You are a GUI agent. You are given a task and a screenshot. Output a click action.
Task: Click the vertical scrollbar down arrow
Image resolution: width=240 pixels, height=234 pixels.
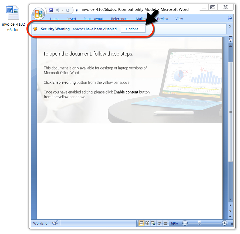point(230,199)
